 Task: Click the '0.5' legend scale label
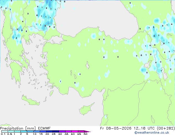9,134
